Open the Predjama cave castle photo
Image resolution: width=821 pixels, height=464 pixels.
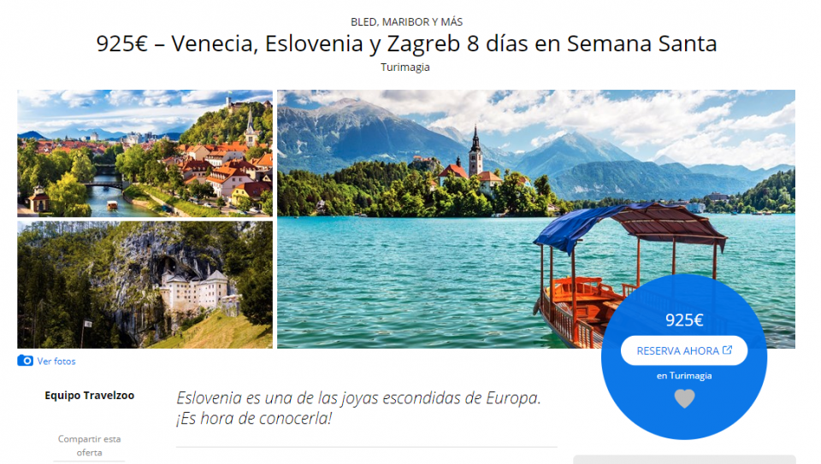tap(145, 285)
